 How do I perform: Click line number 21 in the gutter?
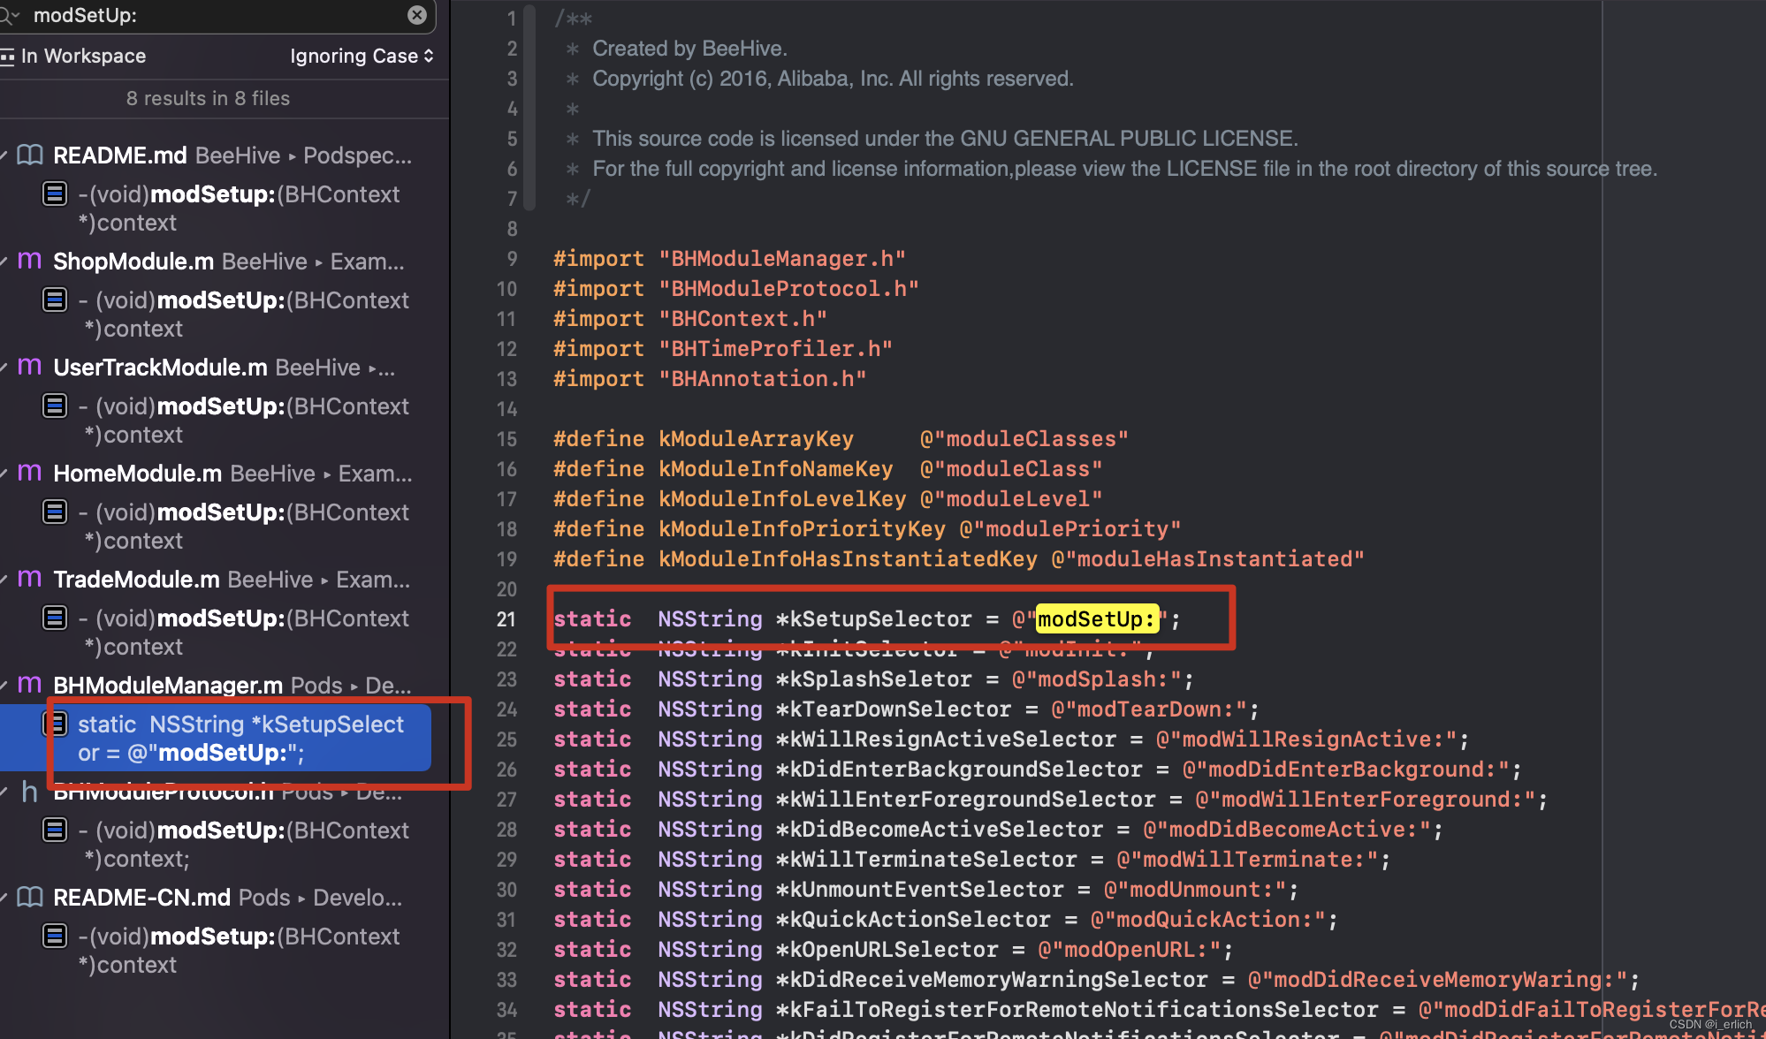click(506, 619)
